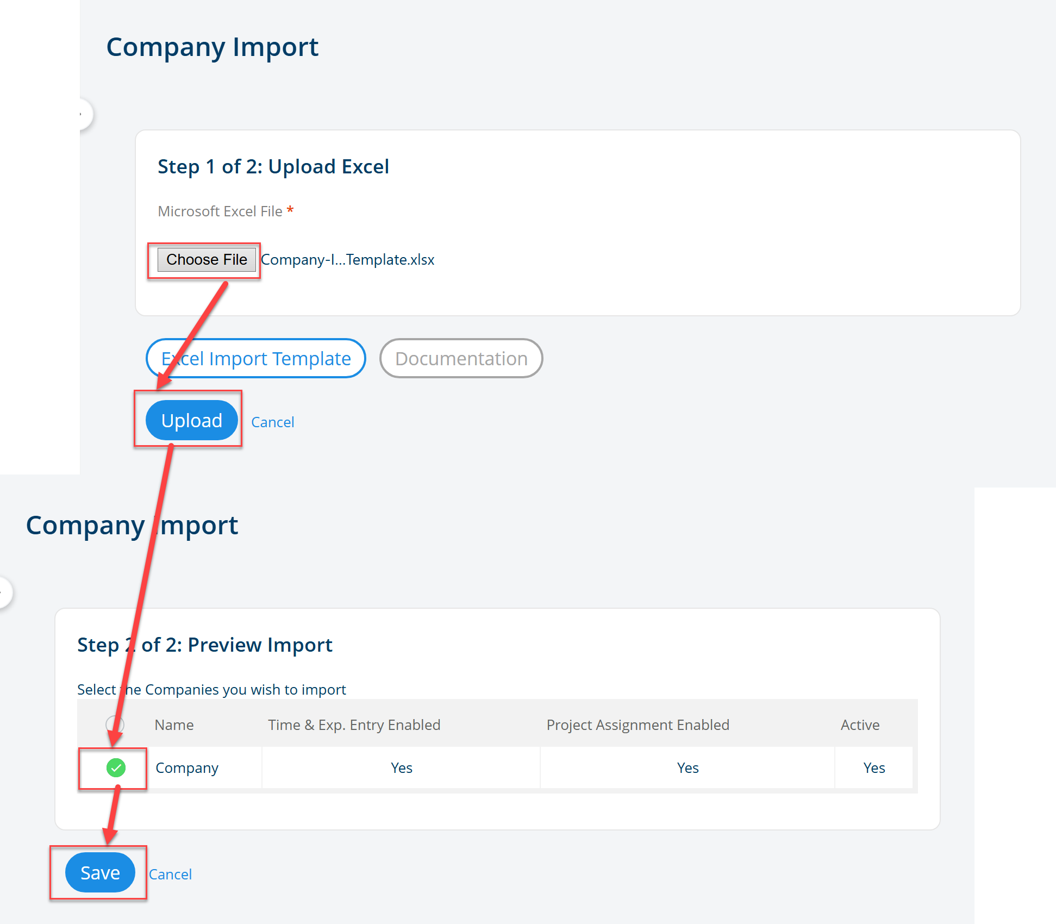
Task: Select the Company name cell
Action: pyautogui.click(x=187, y=768)
